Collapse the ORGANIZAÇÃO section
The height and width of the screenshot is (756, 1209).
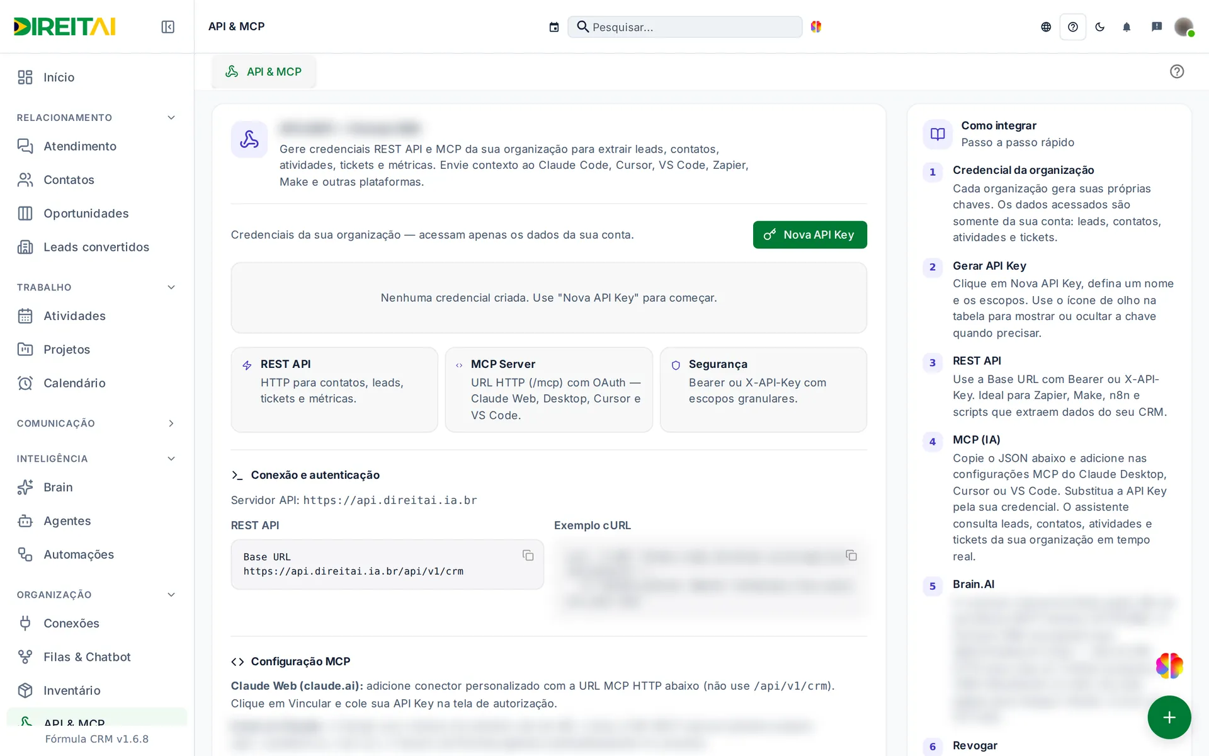[97, 595]
